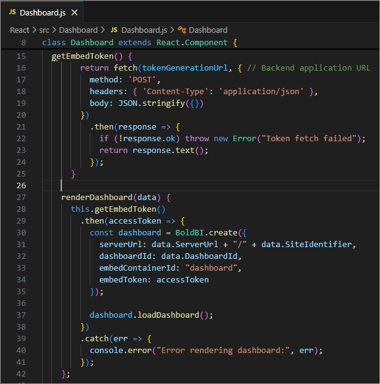Open the Dashboard class symbol breadcrumb

point(208,30)
